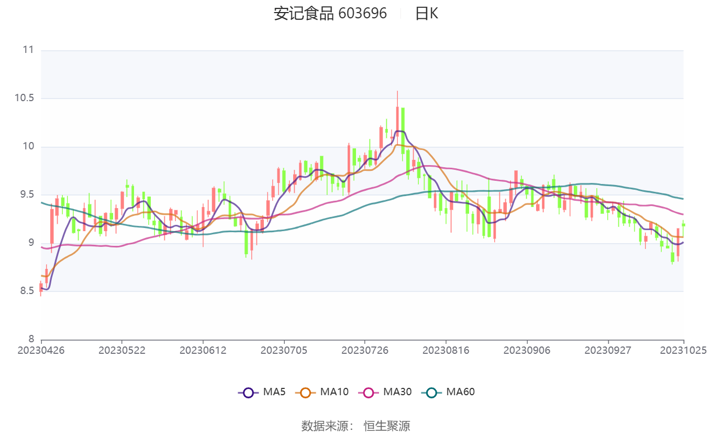Click the 10.5 price axis label
Image resolution: width=712 pixels, height=434 pixels.
[24, 98]
